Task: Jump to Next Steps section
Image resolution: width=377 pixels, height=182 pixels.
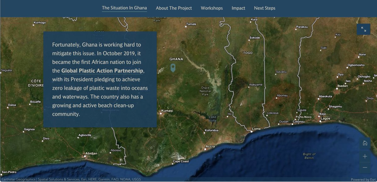Action: point(265,8)
